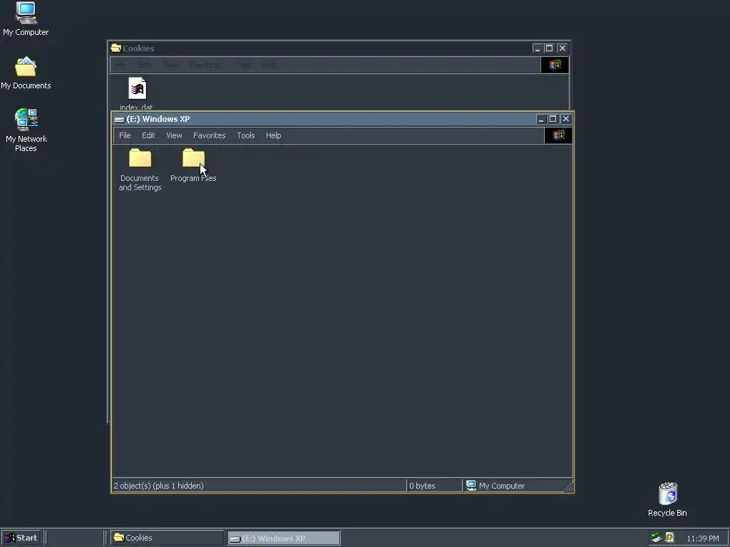Image resolution: width=730 pixels, height=547 pixels.
Task: Click Windows flag logo in Cookies window
Action: tap(555, 65)
